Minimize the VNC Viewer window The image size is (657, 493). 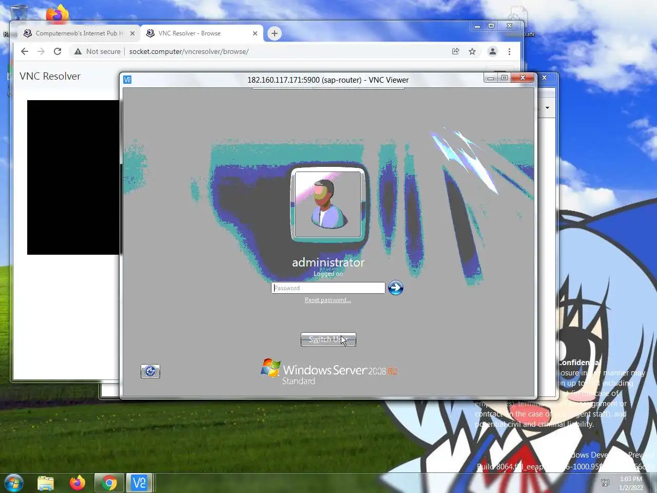coord(491,78)
